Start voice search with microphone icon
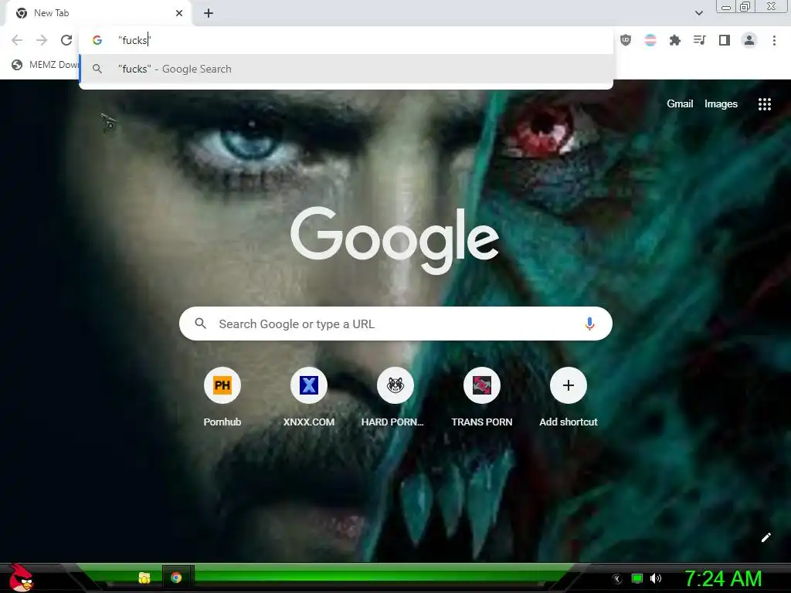 pyautogui.click(x=589, y=324)
